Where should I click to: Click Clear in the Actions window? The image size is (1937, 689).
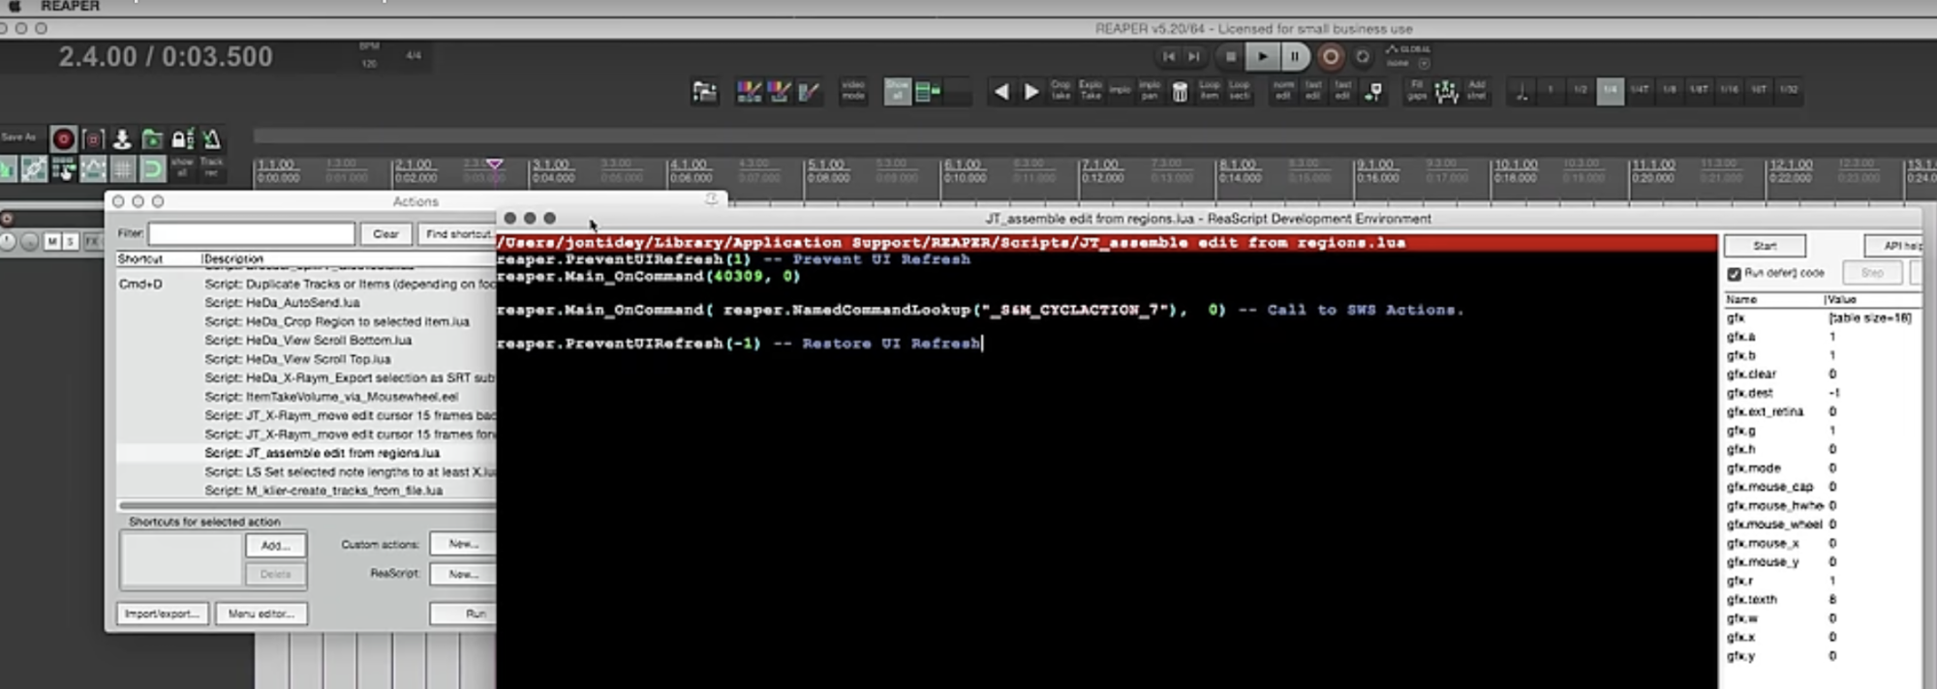point(385,234)
